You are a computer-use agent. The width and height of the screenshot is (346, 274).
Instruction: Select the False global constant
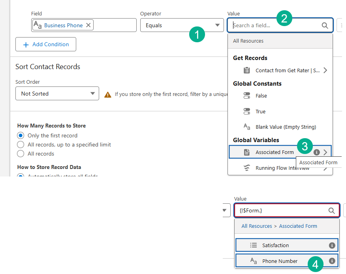coord(261,96)
